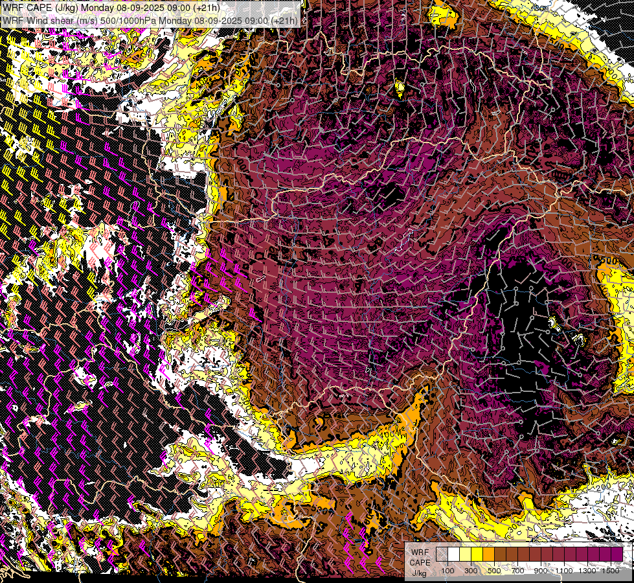Click the dotted grey first legend swatch
Viewport: 634px width, 583px height.
click(442, 554)
